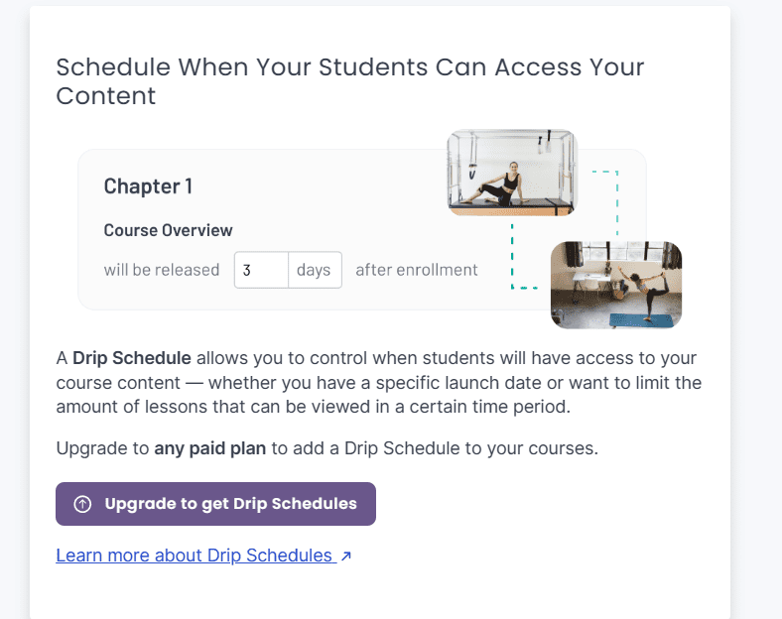
Task: Select the yoga dancer pose thumbnail
Action: pyautogui.click(x=615, y=285)
